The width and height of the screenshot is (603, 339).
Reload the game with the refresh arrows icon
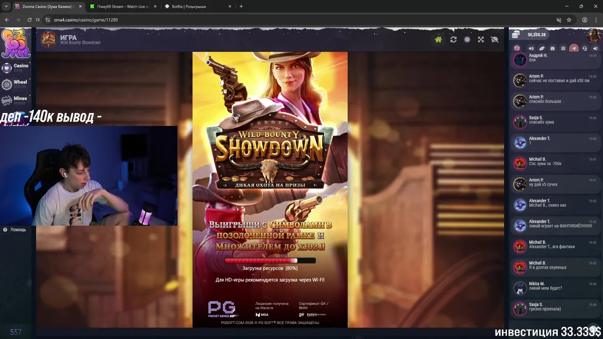pos(453,40)
